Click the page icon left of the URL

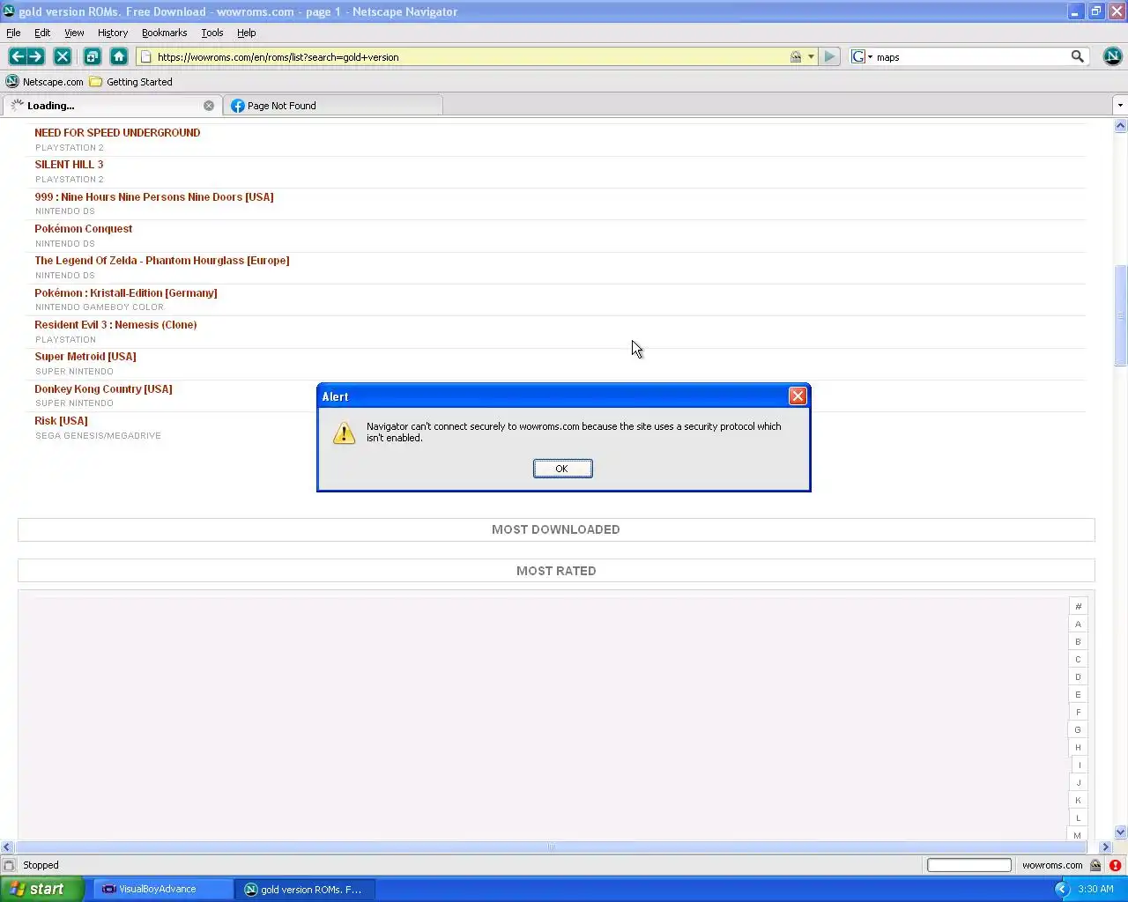pyautogui.click(x=146, y=56)
